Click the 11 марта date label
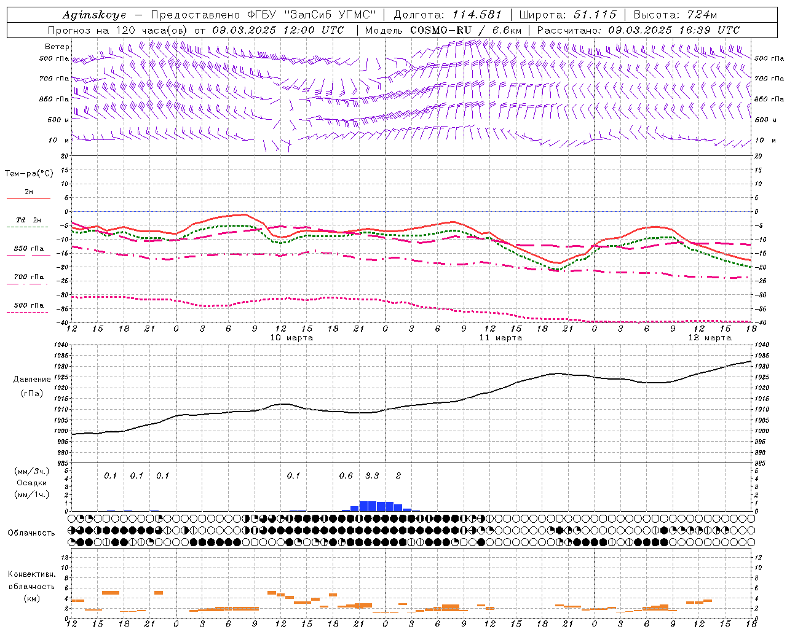Image resolution: width=787 pixels, height=629 pixels. pyautogui.click(x=500, y=338)
